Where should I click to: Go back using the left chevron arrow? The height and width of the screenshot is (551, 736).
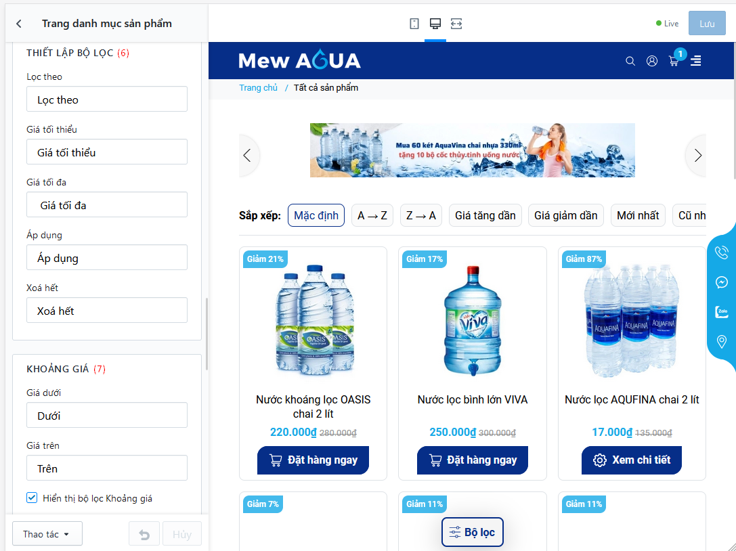pyautogui.click(x=19, y=24)
